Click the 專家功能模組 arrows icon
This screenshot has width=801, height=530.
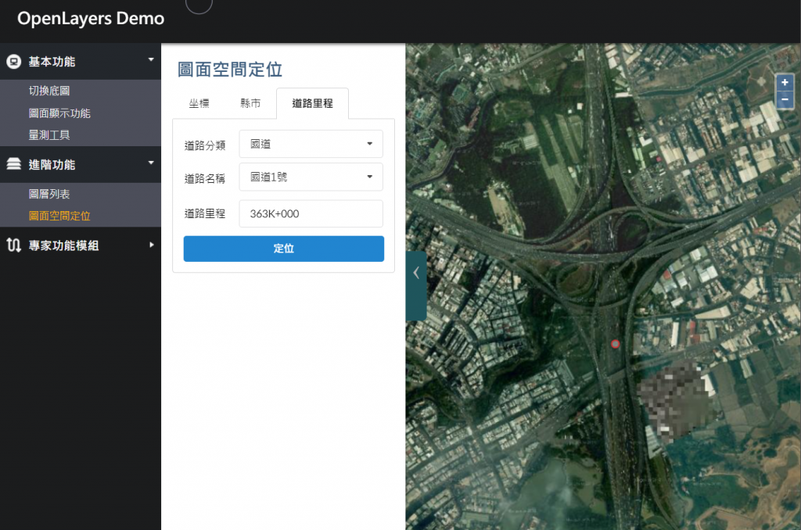pyautogui.click(x=14, y=245)
